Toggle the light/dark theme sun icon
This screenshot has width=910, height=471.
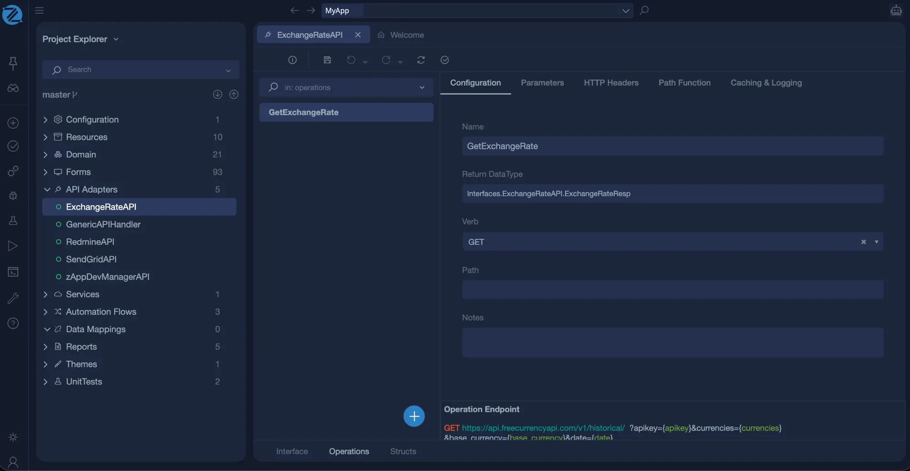[x=13, y=437]
